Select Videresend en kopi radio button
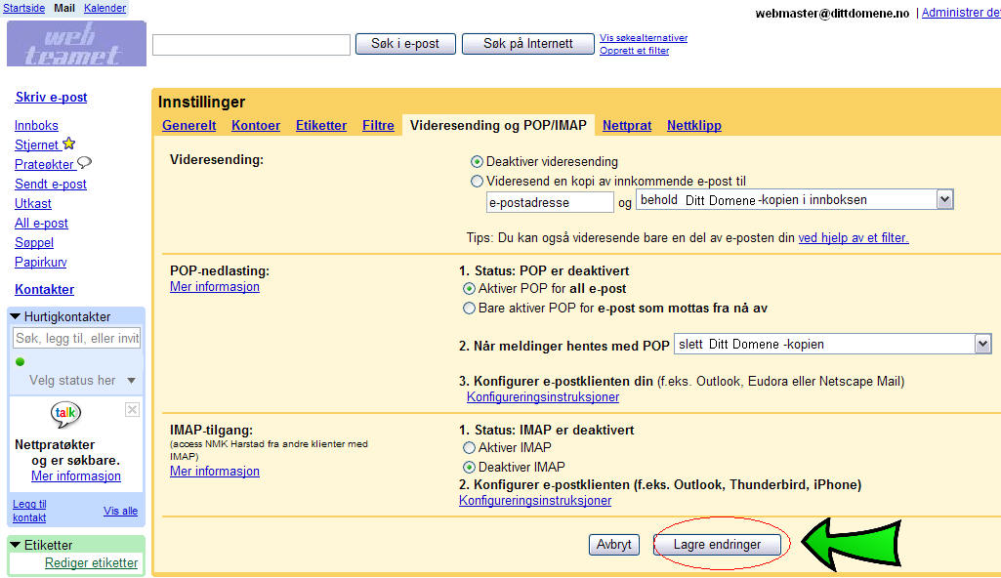 pos(477,182)
